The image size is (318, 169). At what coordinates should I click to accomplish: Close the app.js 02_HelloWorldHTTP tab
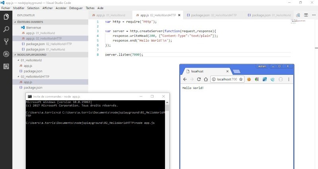[x=178, y=15]
